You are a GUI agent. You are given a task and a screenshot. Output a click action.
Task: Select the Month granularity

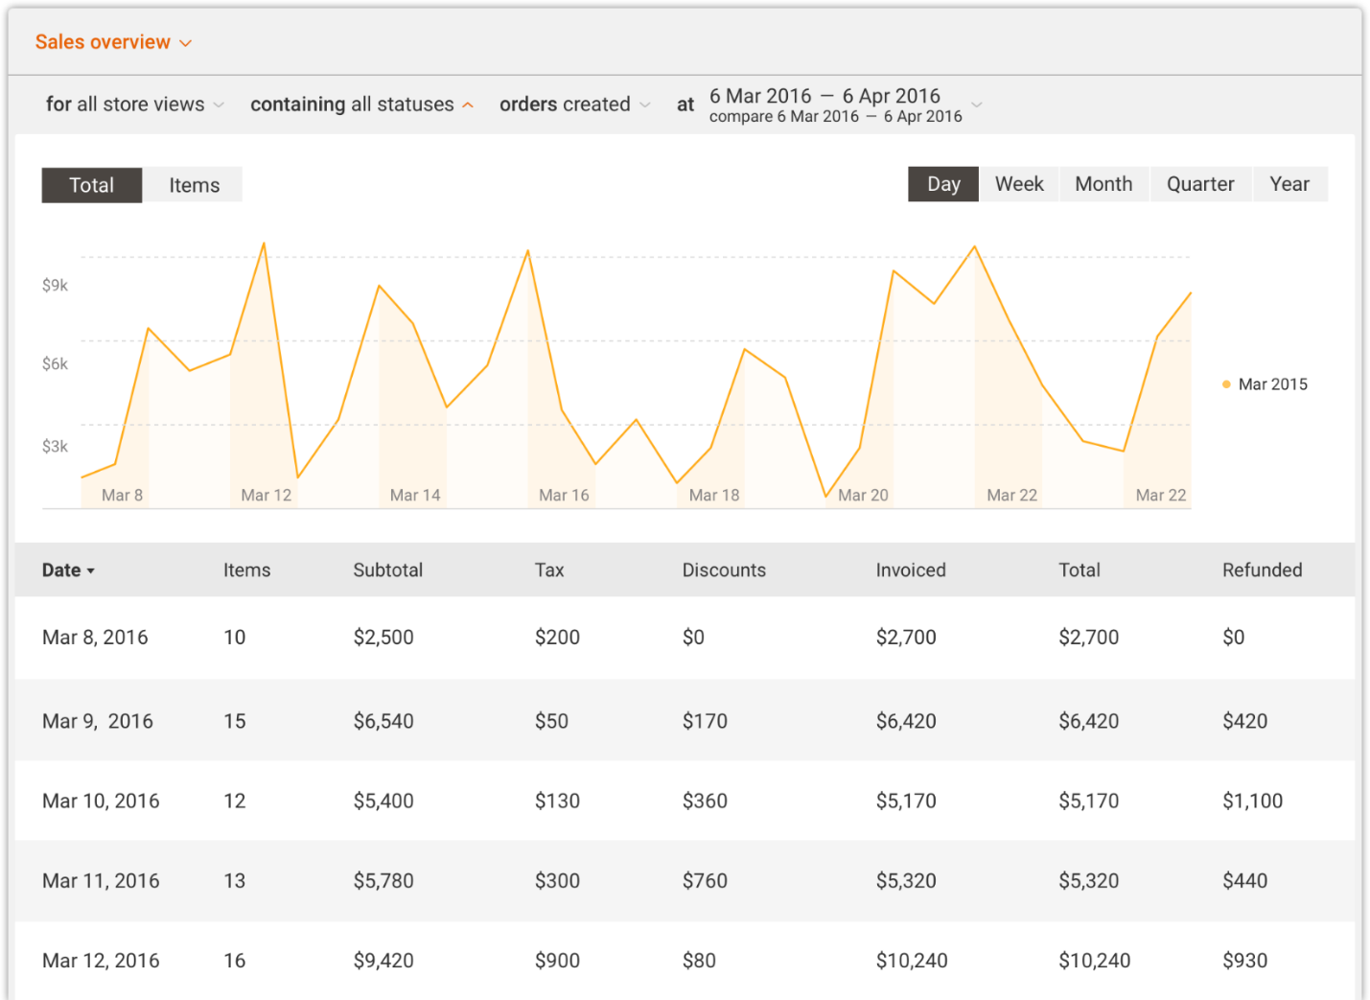coord(1103,184)
